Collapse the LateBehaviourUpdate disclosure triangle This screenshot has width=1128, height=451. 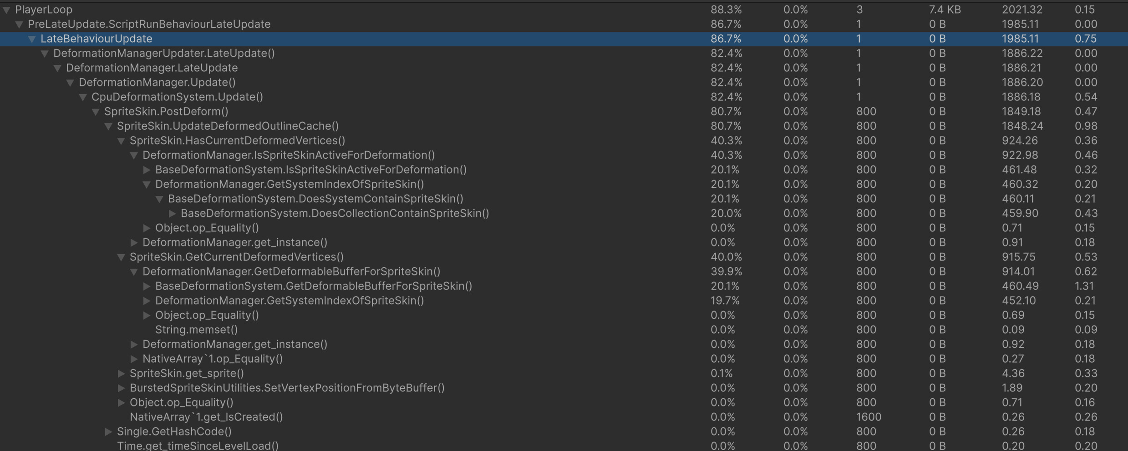31,39
